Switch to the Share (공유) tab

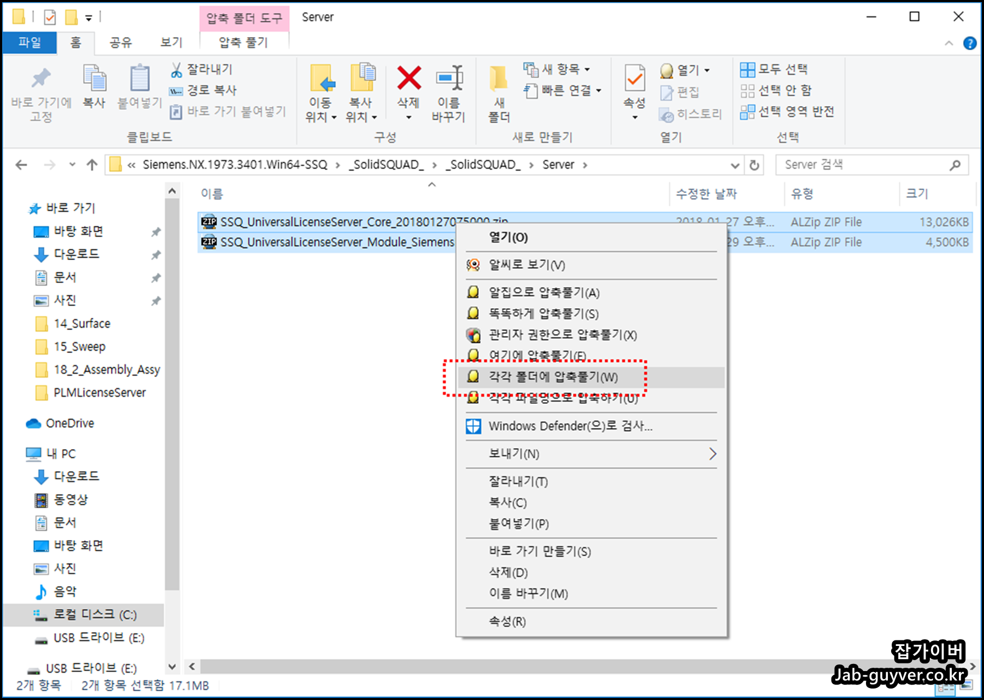121,42
